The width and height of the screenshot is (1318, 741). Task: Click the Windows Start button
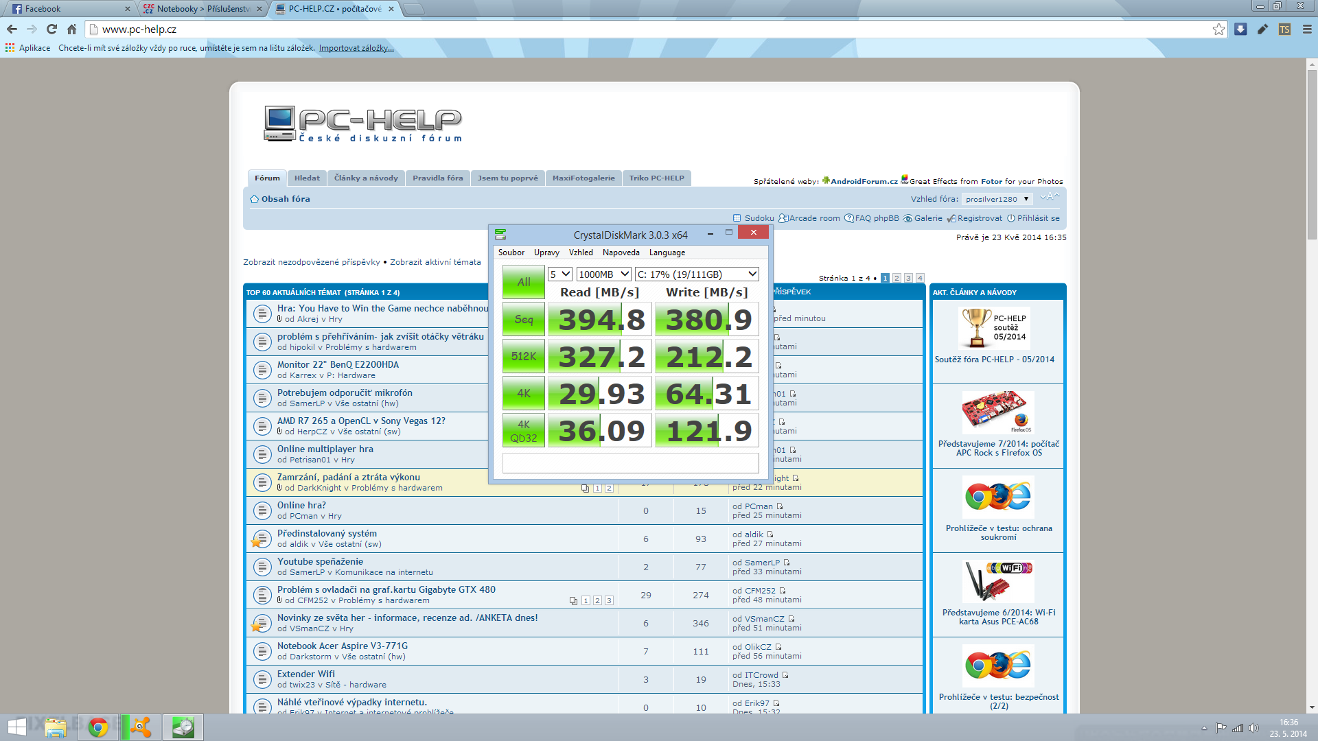(x=16, y=727)
